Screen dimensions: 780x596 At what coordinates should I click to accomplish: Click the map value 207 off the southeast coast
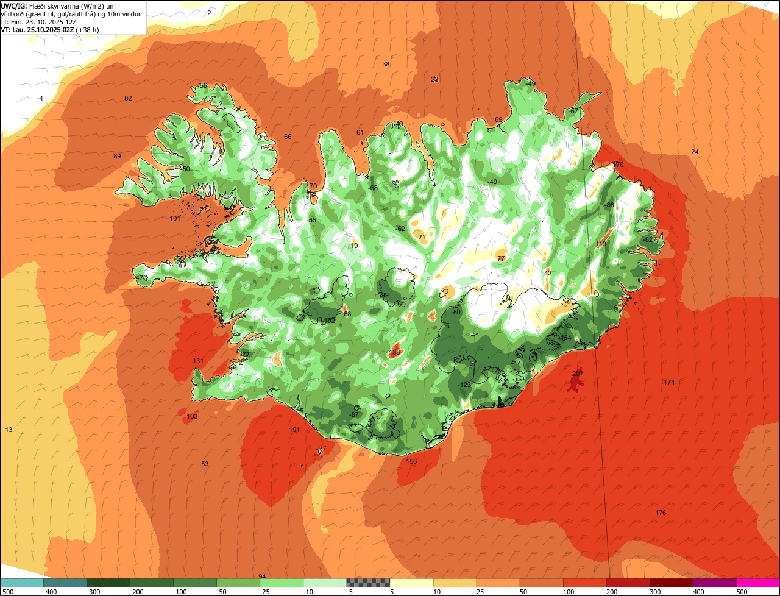pyautogui.click(x=578, y=374)
